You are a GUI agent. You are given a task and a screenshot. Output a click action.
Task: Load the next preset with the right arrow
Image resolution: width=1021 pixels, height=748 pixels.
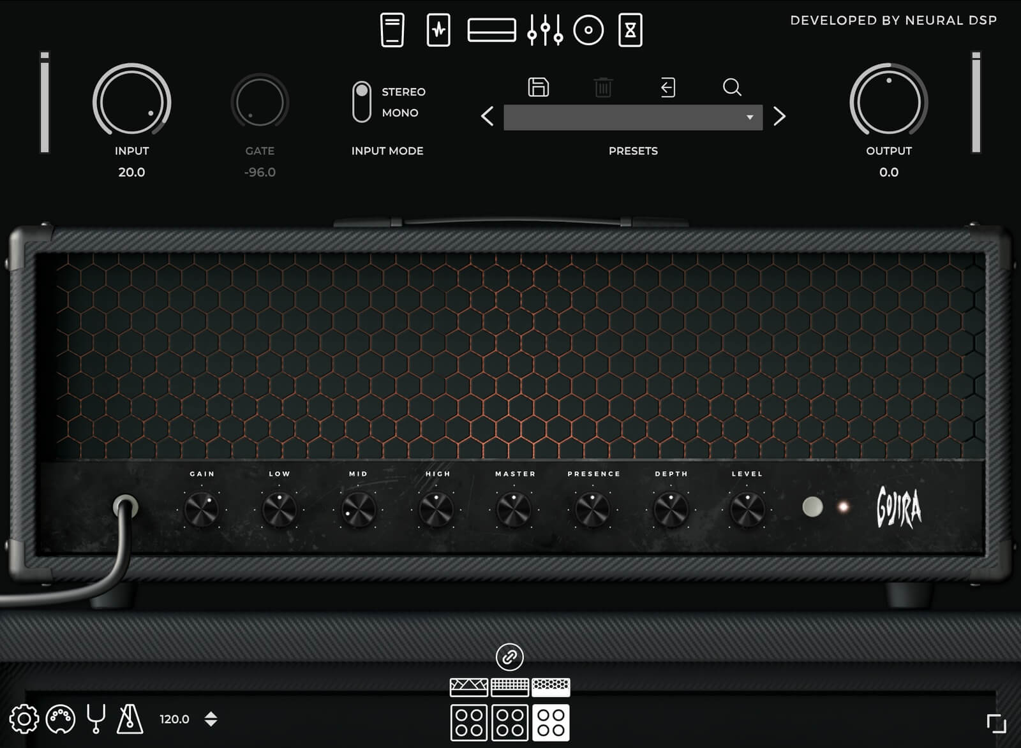[779, 116]
